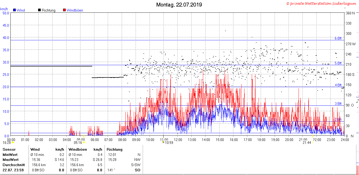Select the Richtung legend label
The image size is (359, 175).
48,10
